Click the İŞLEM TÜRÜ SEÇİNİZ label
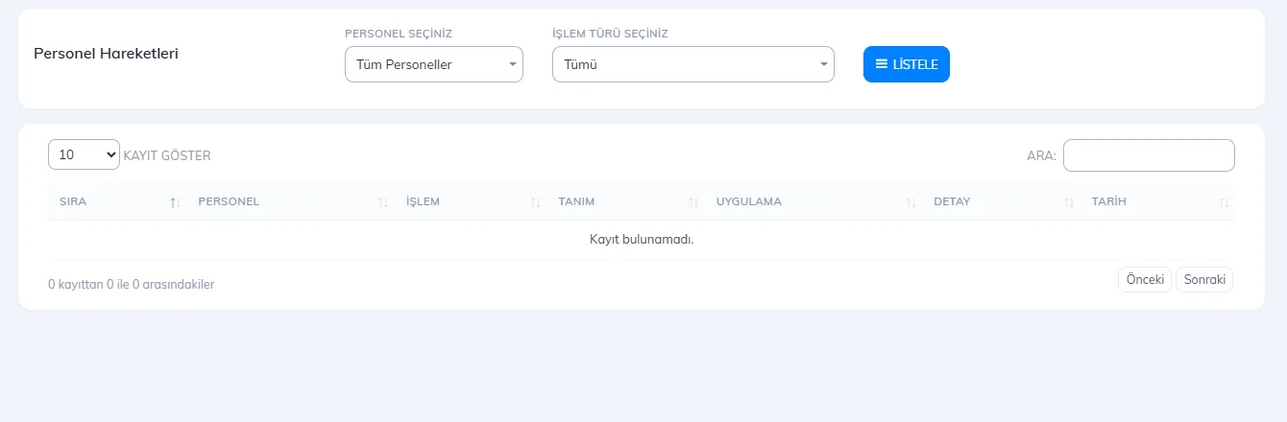 (x=610, y=34)
